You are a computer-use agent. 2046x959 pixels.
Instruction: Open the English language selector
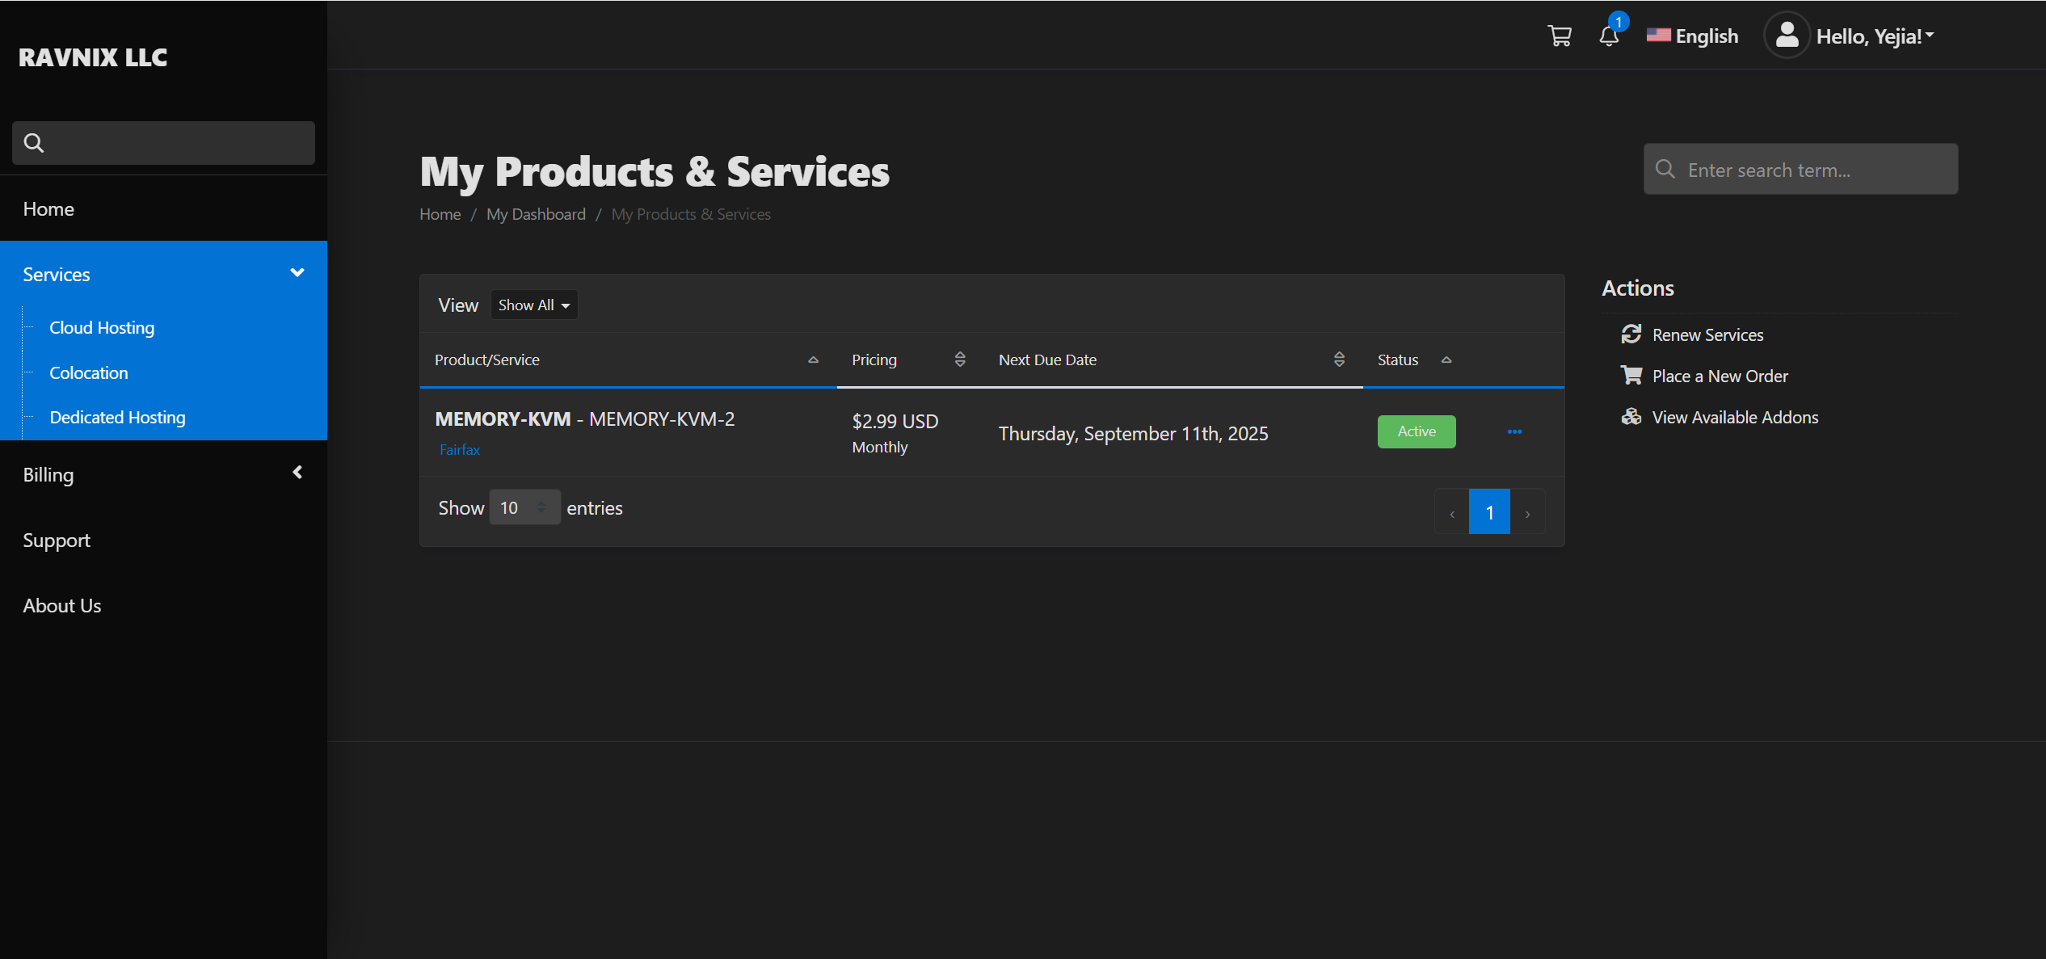tap(1693, 36)
